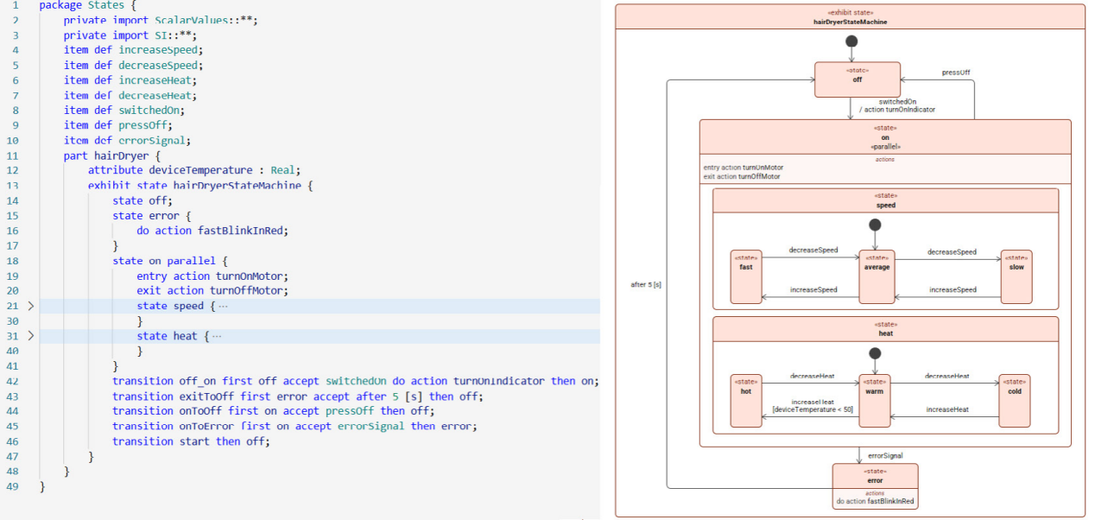Click 'private import ScalarValues::**' line

161,20
